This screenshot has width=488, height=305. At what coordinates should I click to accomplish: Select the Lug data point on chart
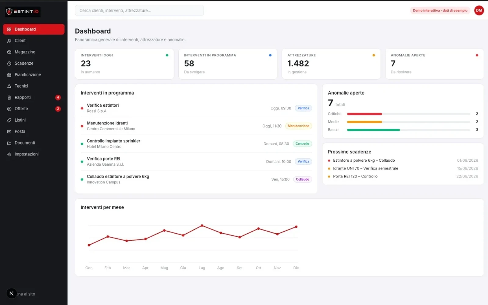(x=202, y=226)
